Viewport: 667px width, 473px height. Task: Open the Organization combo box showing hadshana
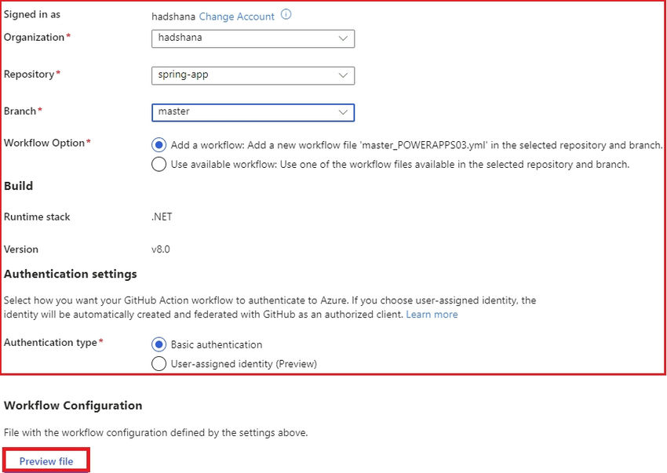click(x=243, y=38)
